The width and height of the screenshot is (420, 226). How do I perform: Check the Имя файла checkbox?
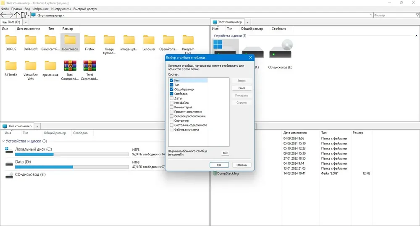coord(171,102)
